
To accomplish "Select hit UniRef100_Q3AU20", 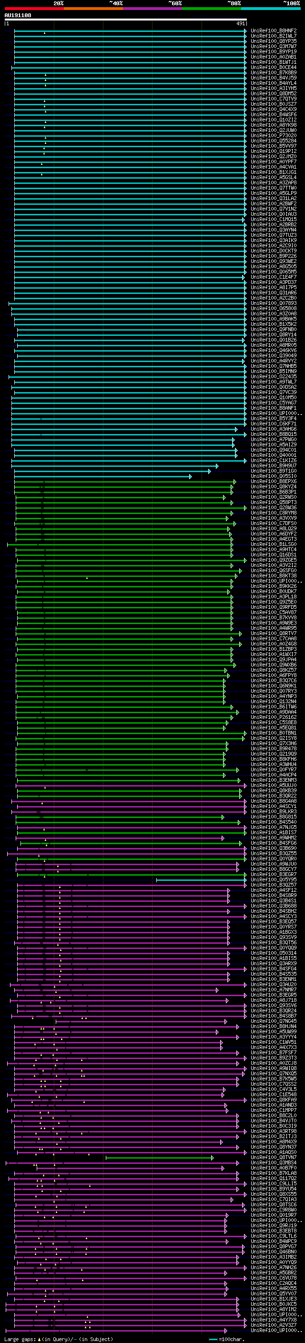I will (274, 984).
